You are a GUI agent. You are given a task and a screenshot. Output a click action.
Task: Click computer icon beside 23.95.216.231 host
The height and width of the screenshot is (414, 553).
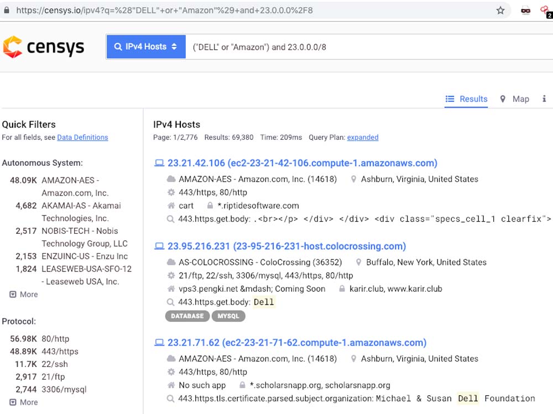(x=159, y=247)
